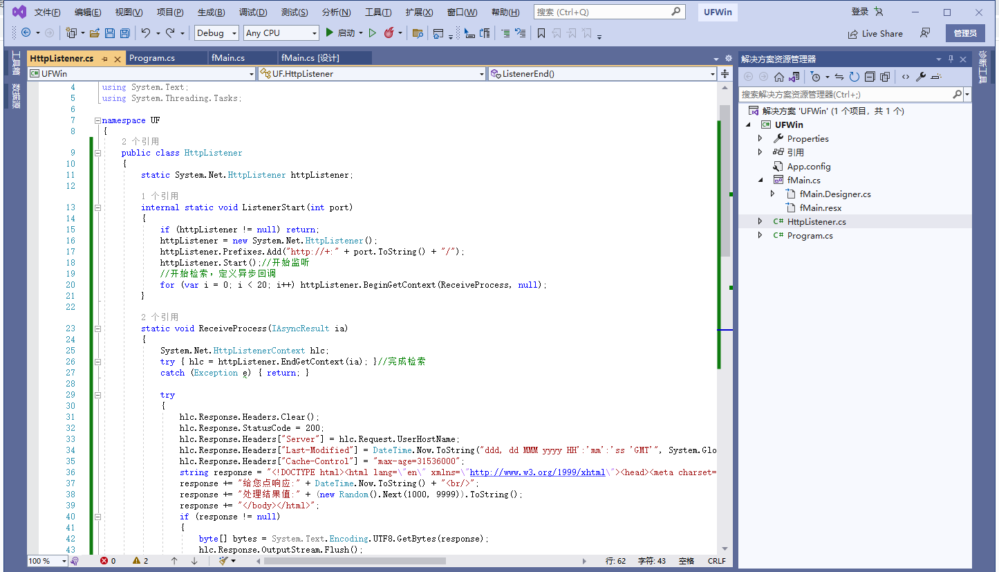Go to the previous issue with the up arrow
999x572 pixels.
[x=174, y=561]
